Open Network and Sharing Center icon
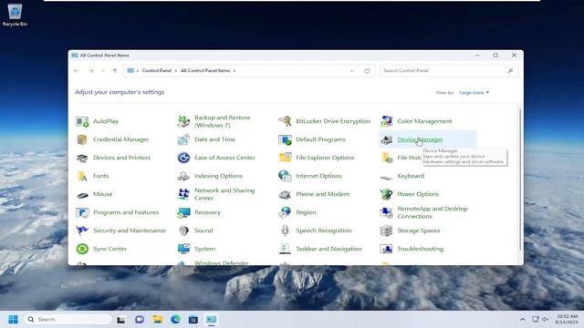 (x=183, y=194)
